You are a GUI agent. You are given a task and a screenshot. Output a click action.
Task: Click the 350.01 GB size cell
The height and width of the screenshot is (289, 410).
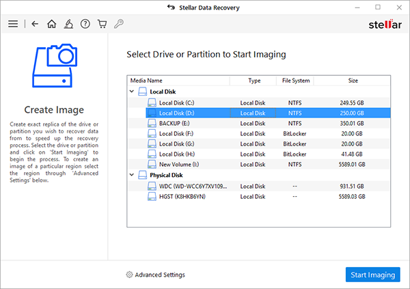coord(352,123)
